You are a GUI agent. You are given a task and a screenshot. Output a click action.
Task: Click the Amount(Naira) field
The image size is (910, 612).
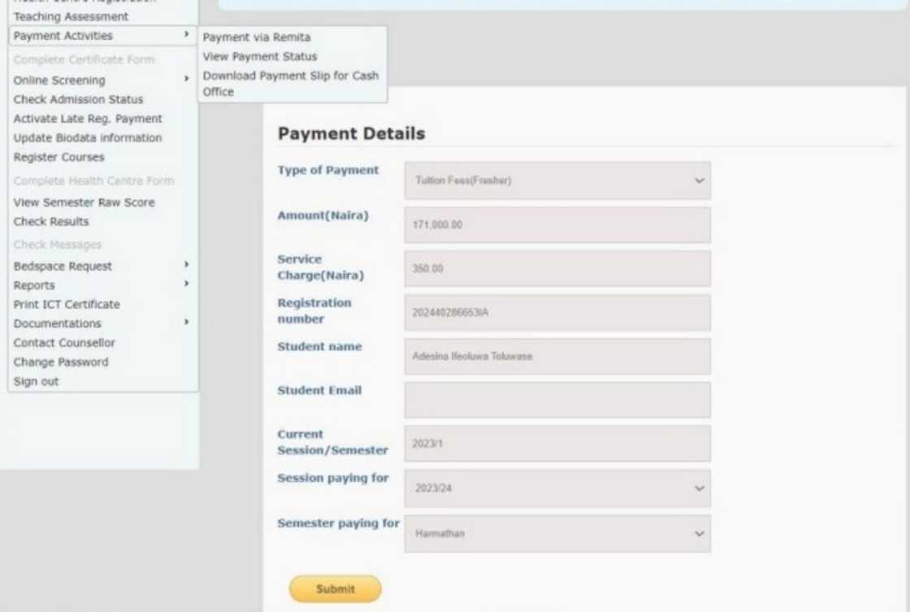pyautogui.click(x=557, y=224)
